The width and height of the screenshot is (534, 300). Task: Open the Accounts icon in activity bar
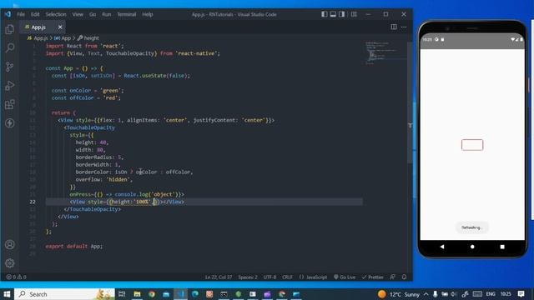click(x=9, y=244)
